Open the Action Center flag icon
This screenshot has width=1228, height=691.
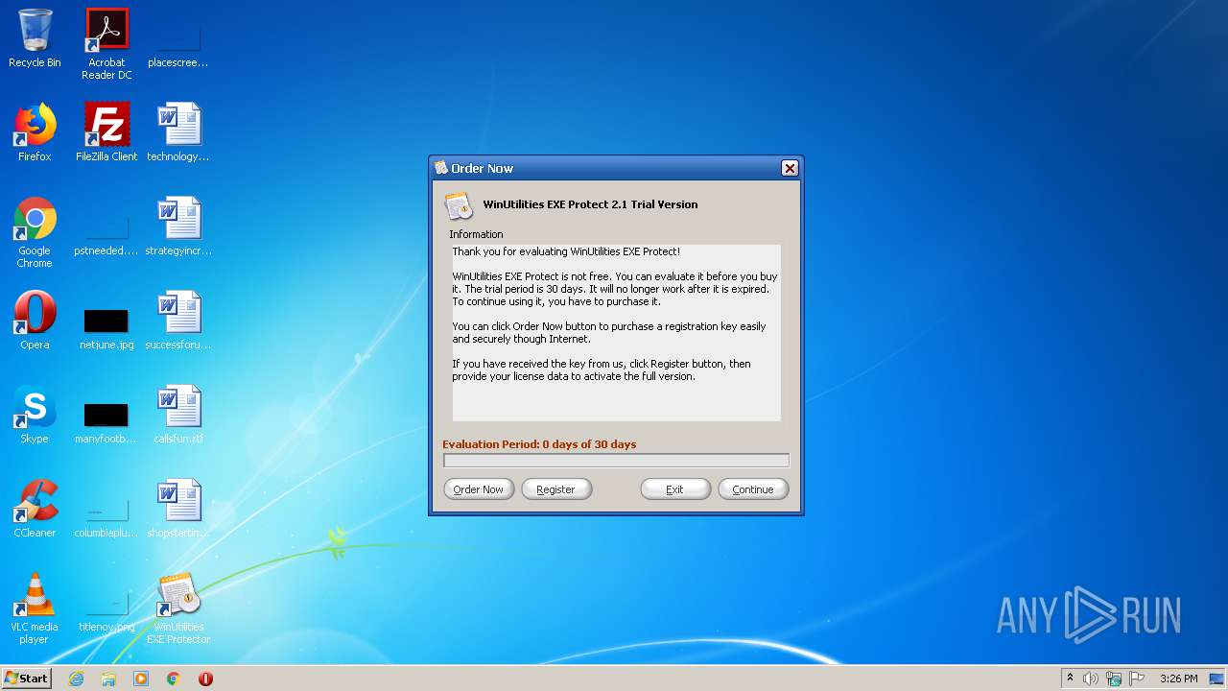pyautogui.click(x=1137, y=679)
